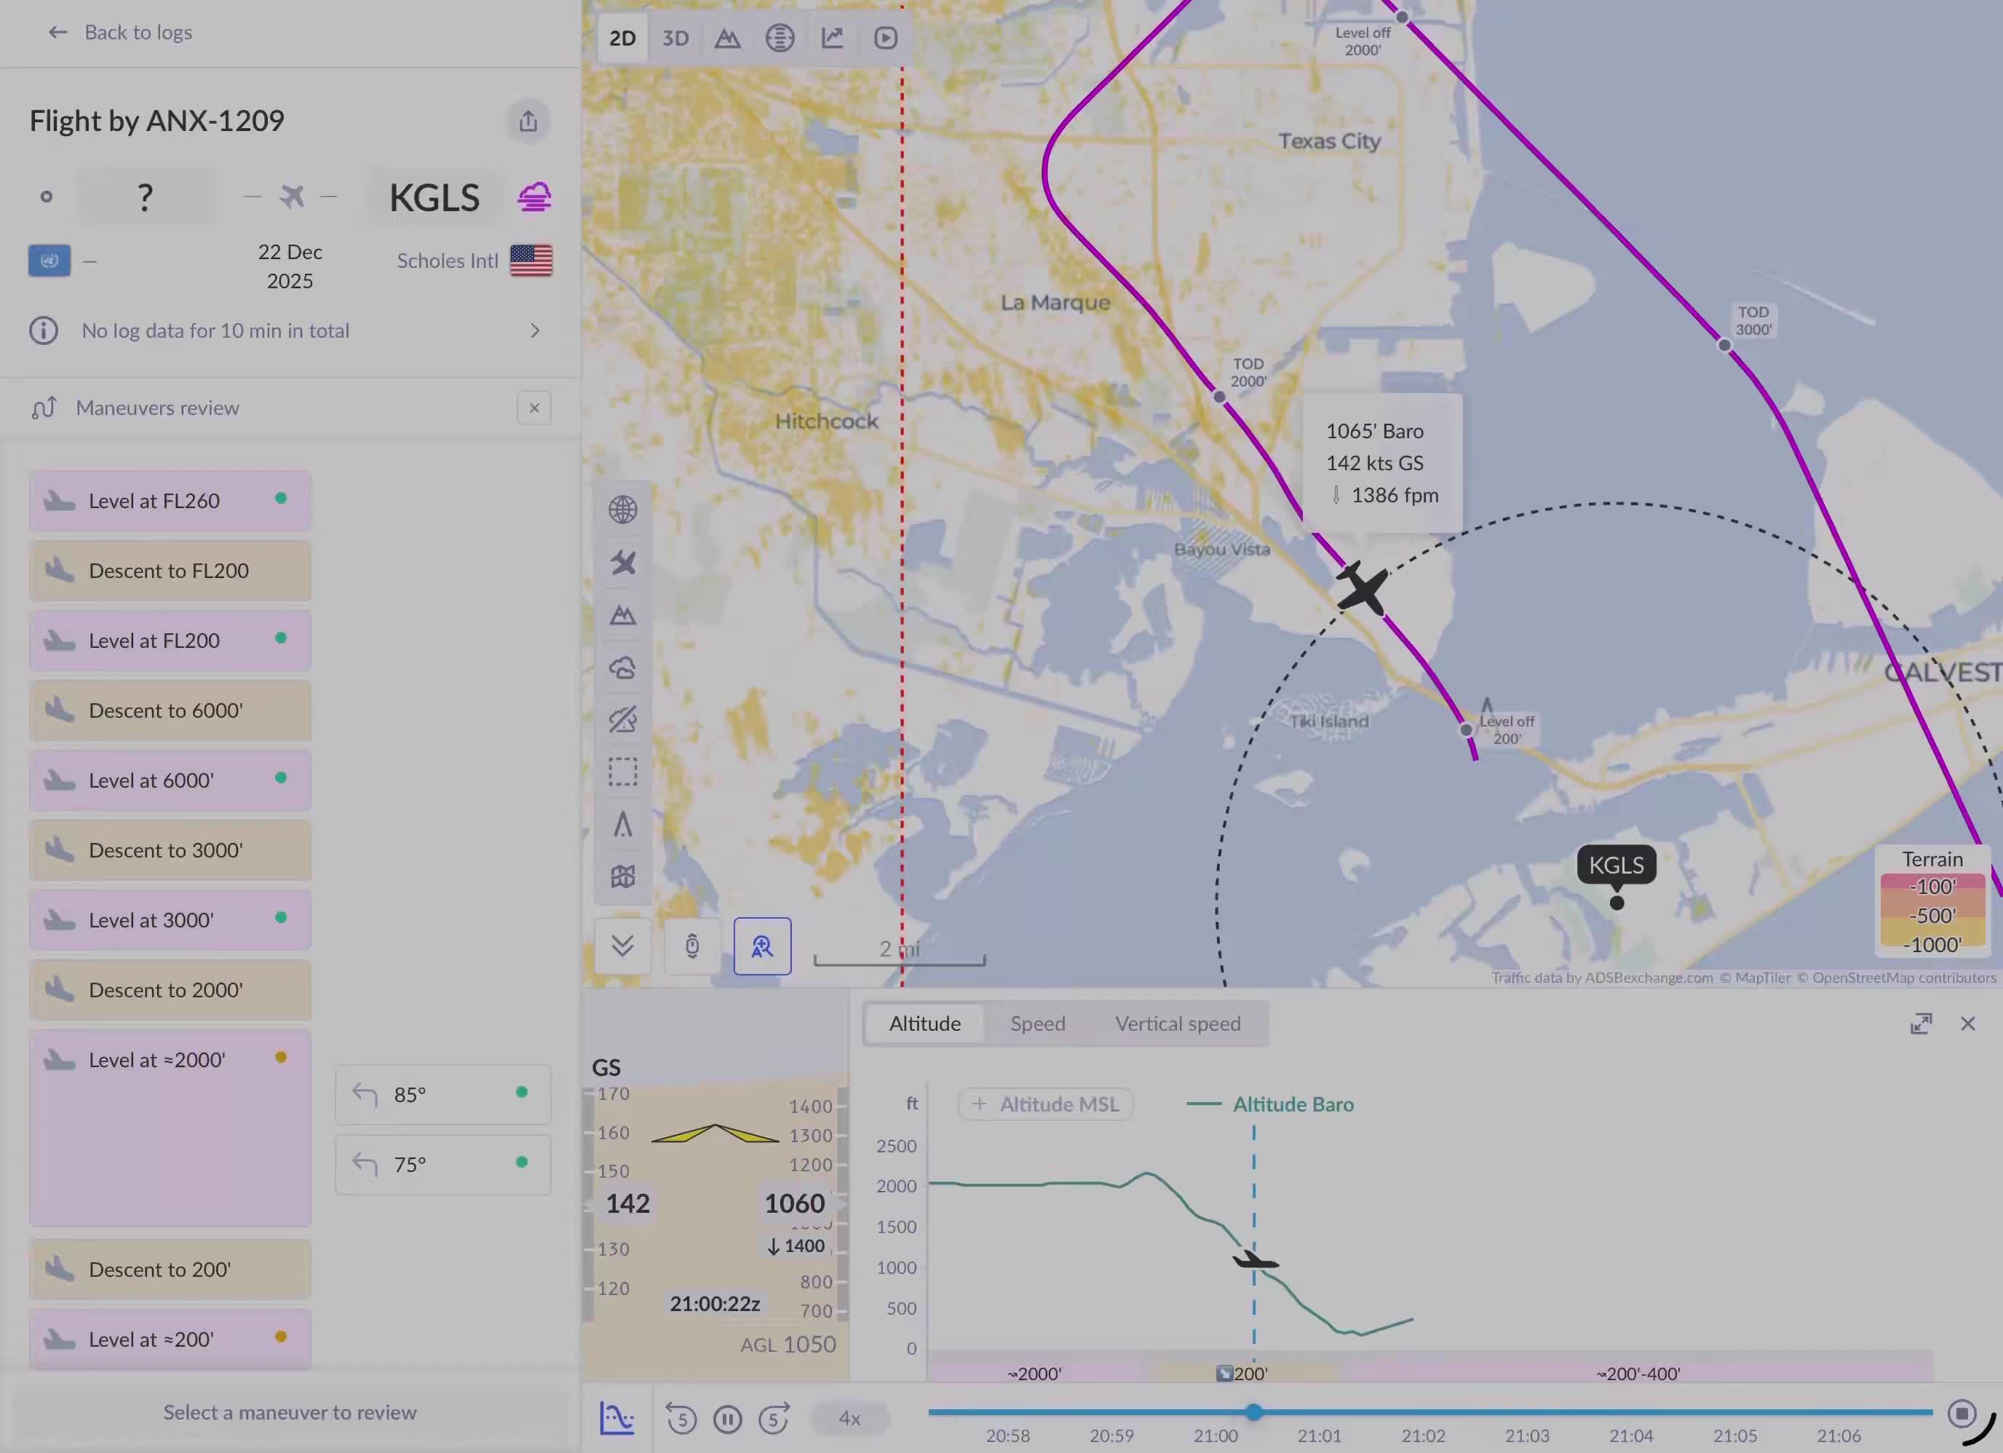Click the share flight icon
The width and height of the screenshot is (2003, 1453).
[528, 121]
